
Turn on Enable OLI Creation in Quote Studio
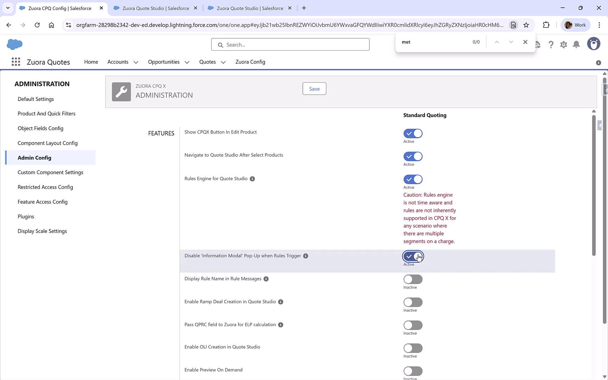pyautogui.click(x=412, y=348)
